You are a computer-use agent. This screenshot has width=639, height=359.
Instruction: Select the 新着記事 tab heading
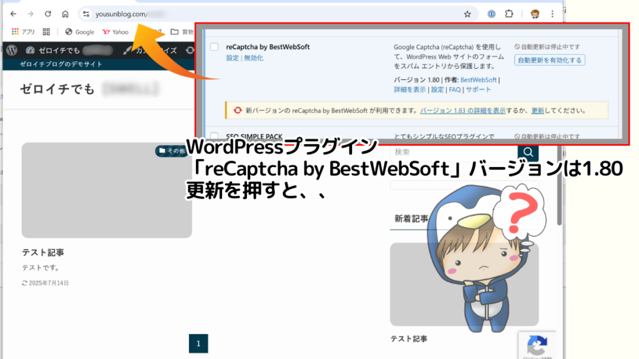click(x=411, y=219)
